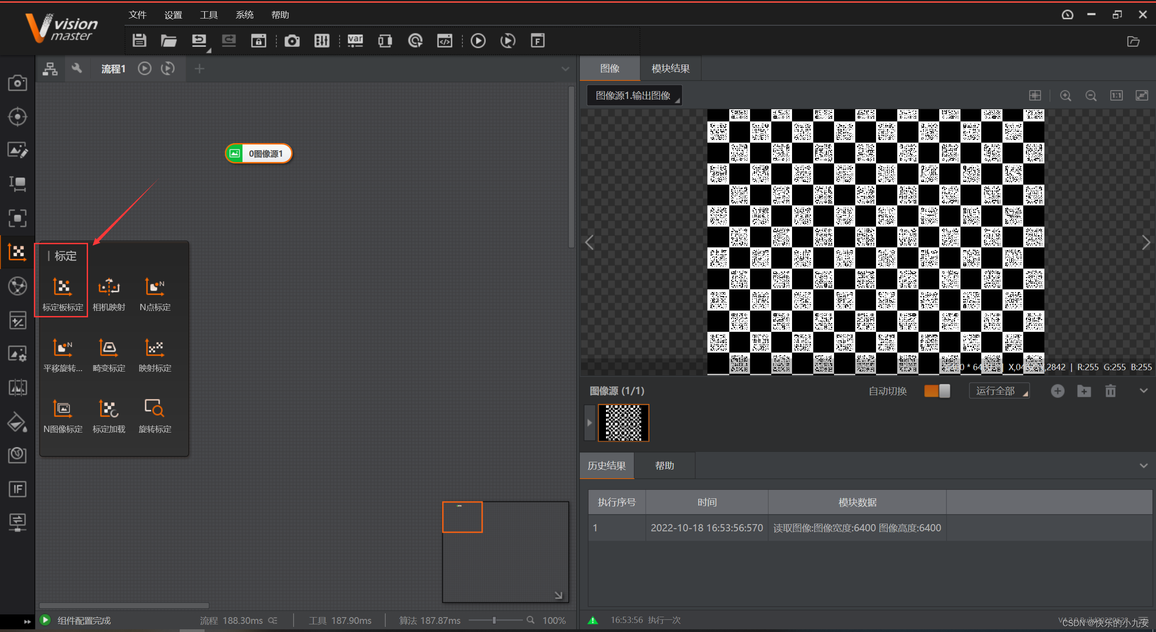The width and height of the screenshot is (1156, 632).
Task: Select the 标定板标定 tool
Action: pos(63,294)
